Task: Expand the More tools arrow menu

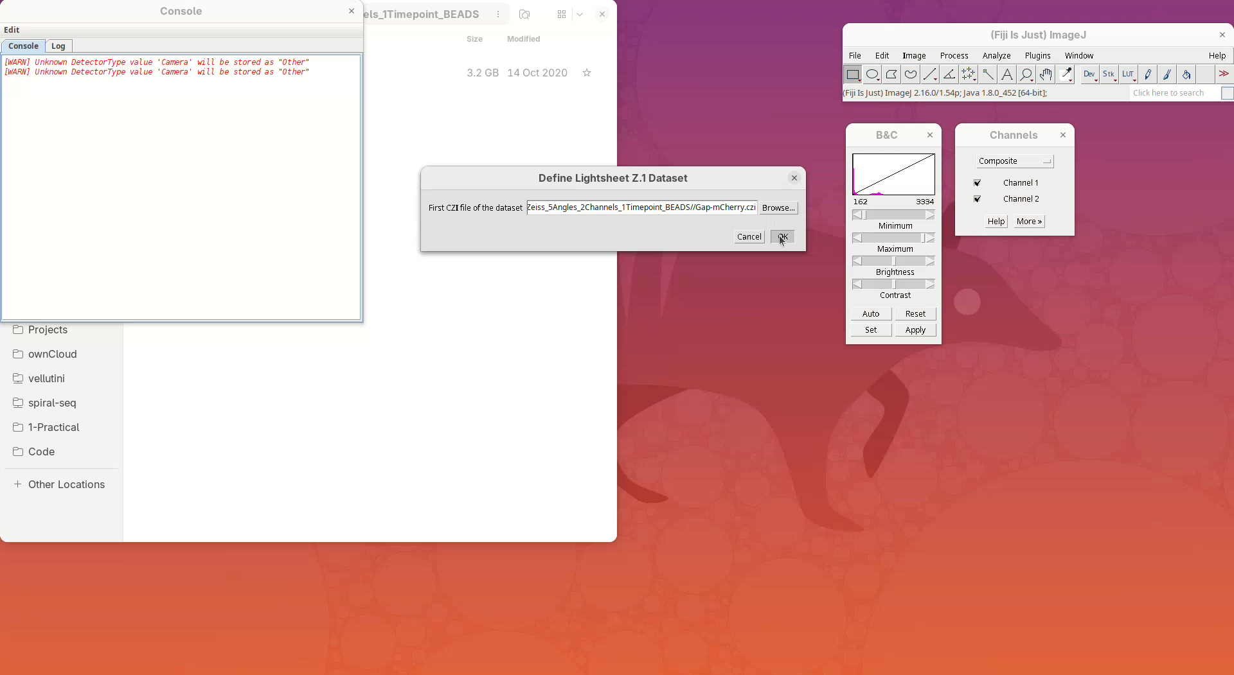Action: [x=1224, y=75]
